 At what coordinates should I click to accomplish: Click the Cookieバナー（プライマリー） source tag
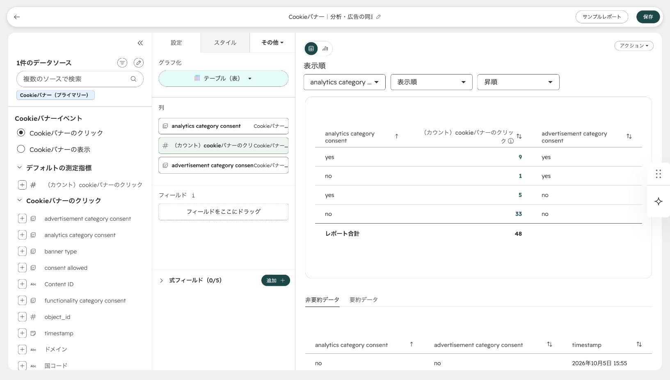tap(55, 95)
